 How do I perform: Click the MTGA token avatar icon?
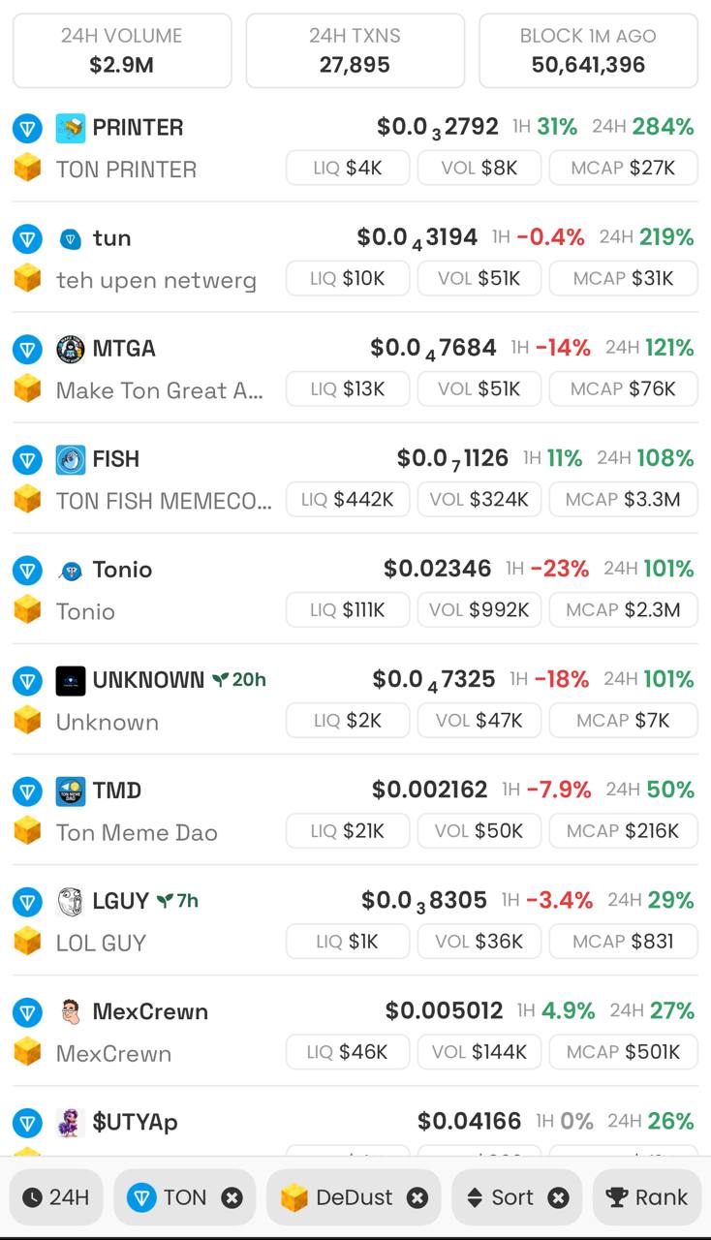[x=71, y=349]
